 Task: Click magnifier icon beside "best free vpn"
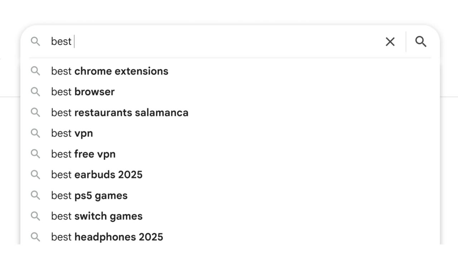pos(35,154)
